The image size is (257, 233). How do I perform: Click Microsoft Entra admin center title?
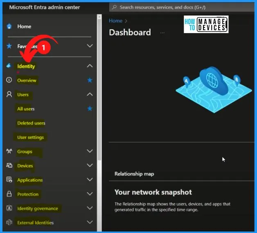45,7
